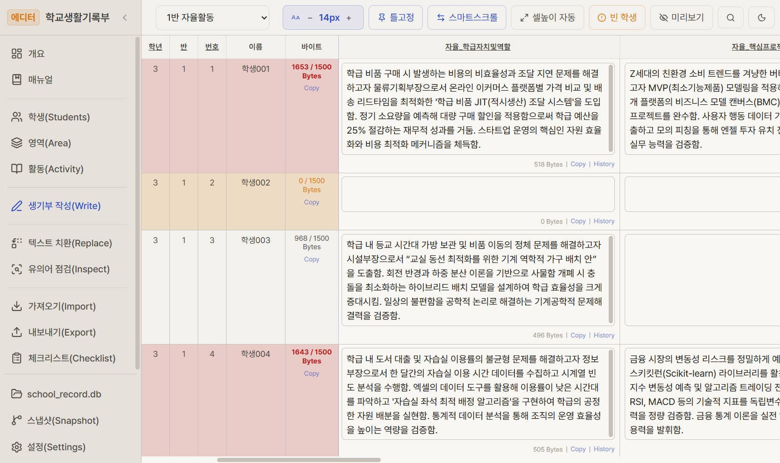Toggle dark mode with the moon icon
Screen dimensions: 780x463
[762, 17]
